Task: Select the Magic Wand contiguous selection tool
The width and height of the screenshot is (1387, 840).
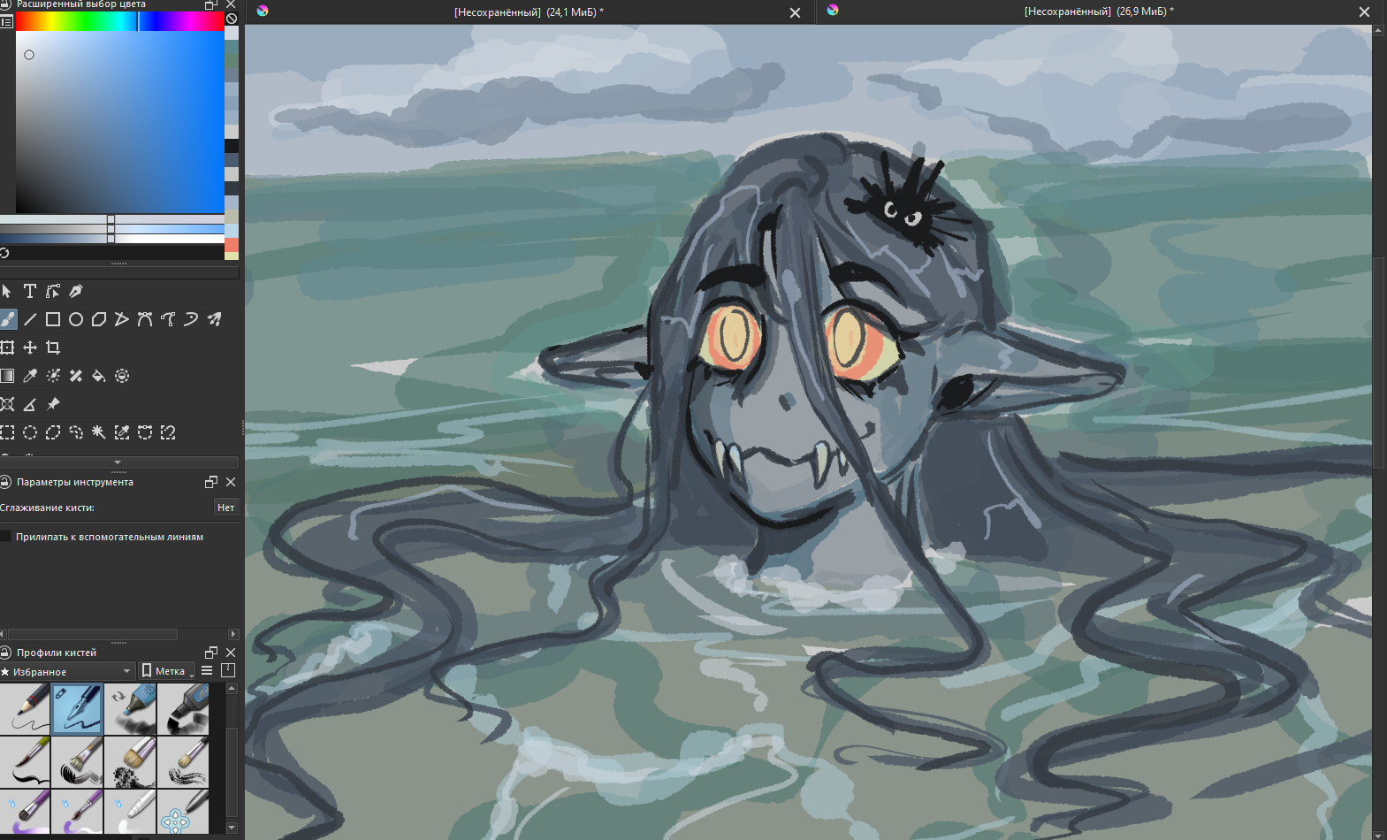Action: 99,432
